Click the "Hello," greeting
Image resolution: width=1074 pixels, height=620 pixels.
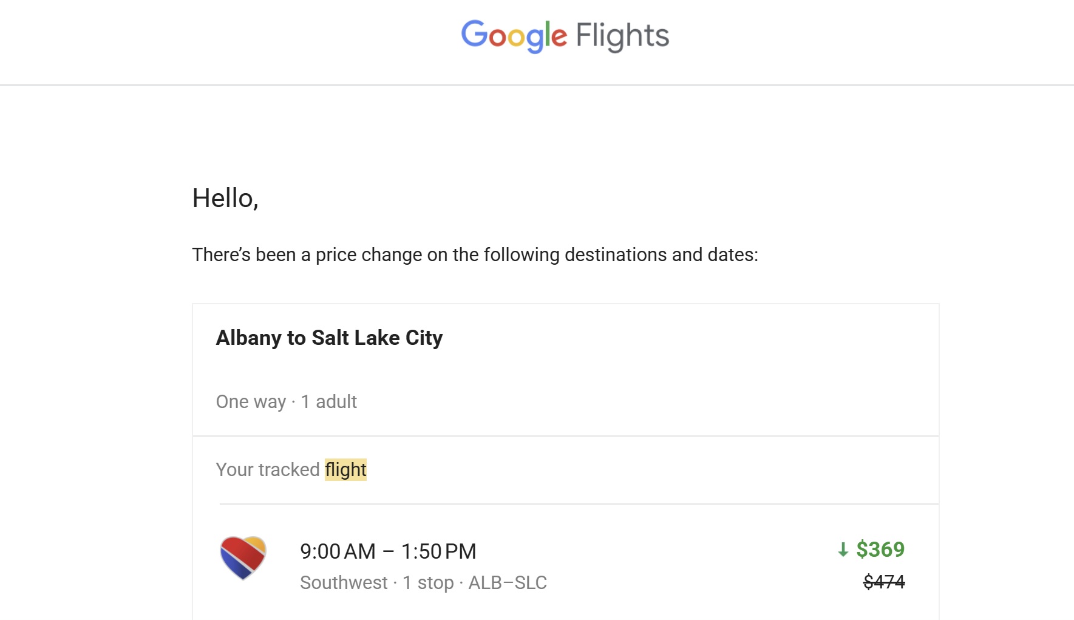225,198
